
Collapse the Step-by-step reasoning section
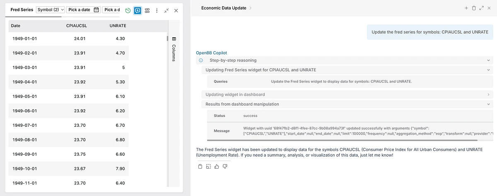[x=489, y=60]
